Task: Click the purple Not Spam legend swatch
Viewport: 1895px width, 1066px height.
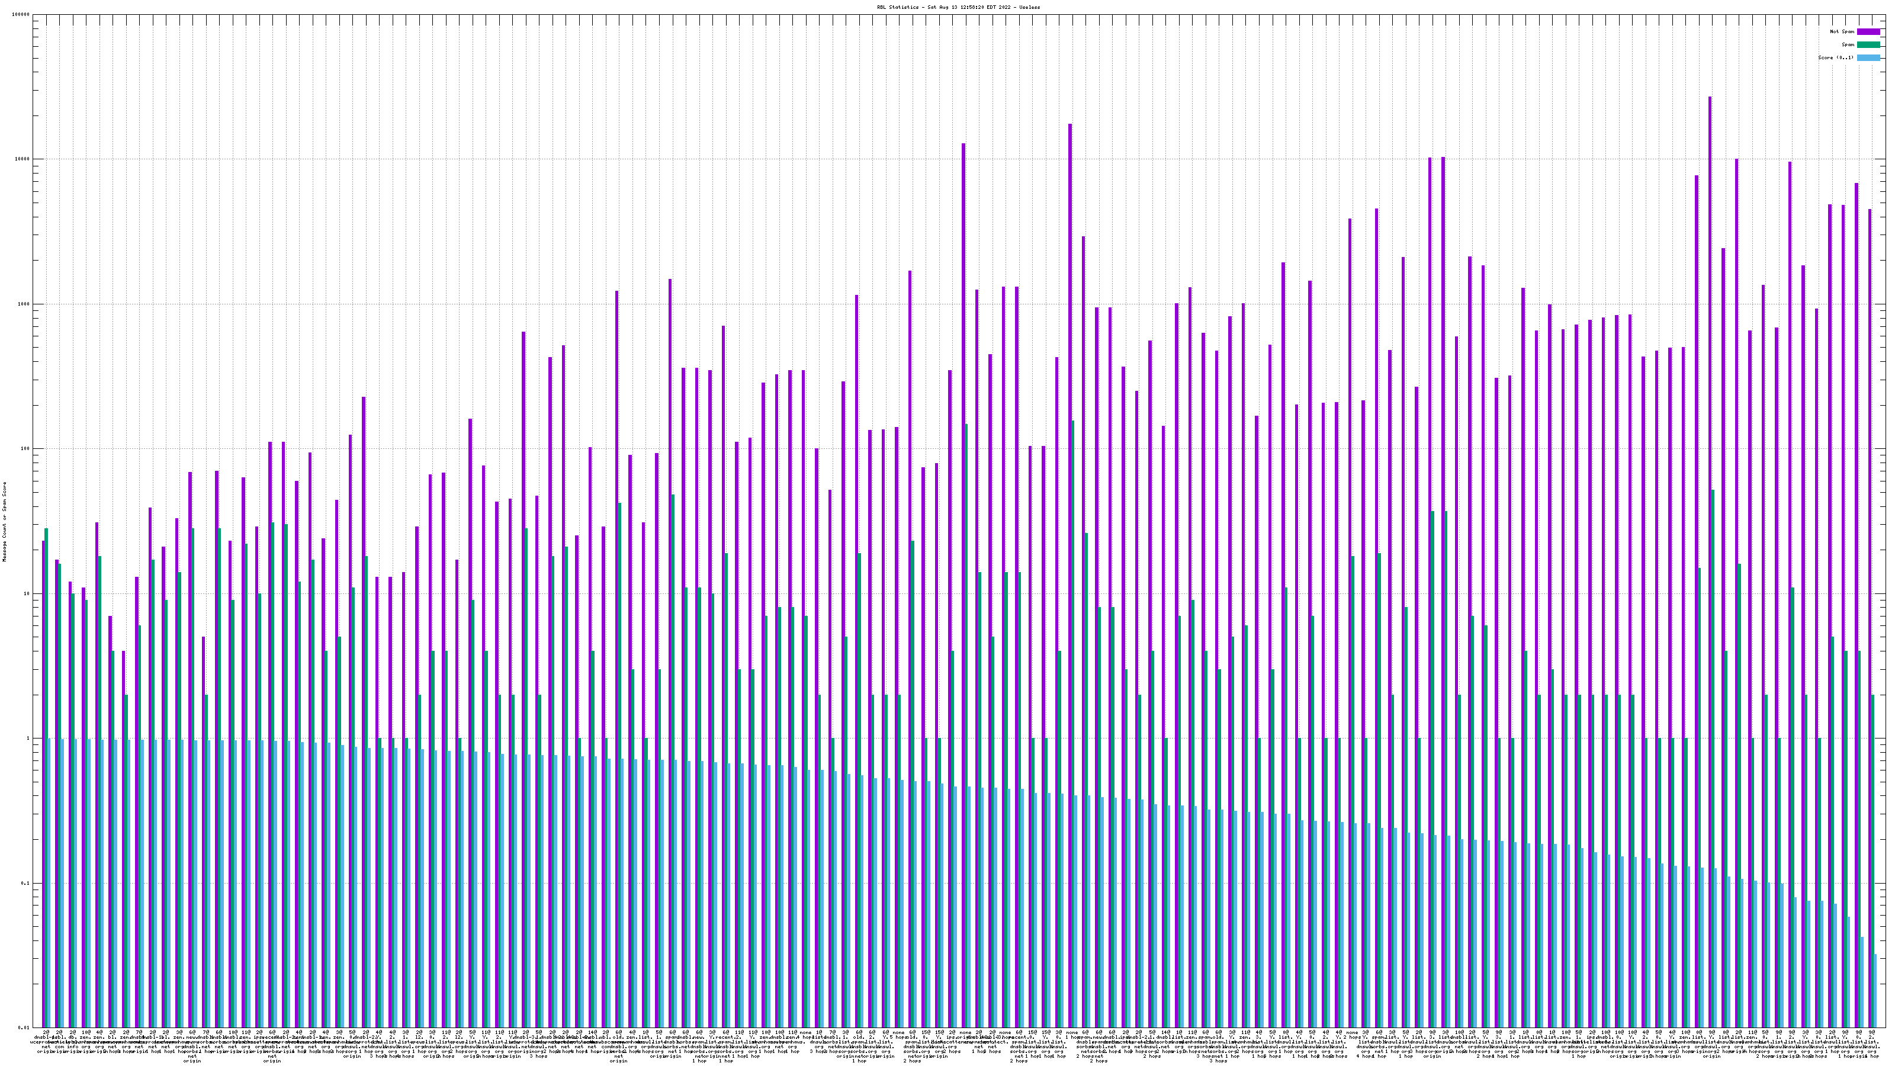Action: 1868,31
